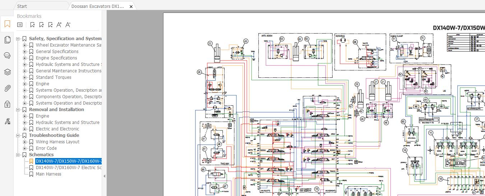The image size is (485, 196).
Task: Open the Layers panel icon
Action: [x=7, y=72]
